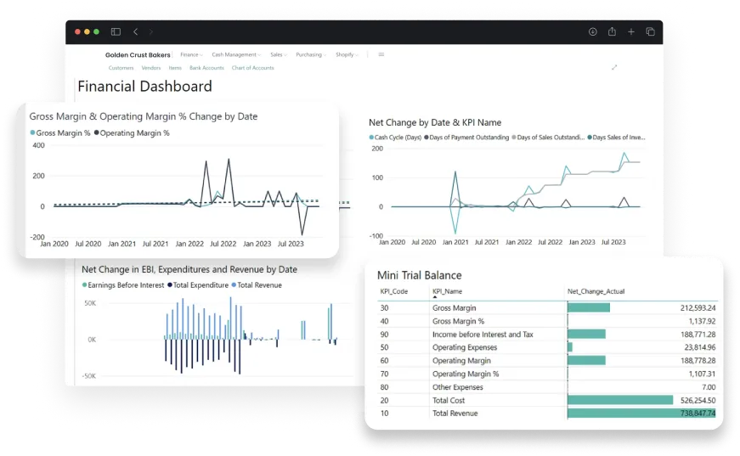Open the Chart of Accounts link
This screenshot has height=456, width=740.
coord(252,68)
